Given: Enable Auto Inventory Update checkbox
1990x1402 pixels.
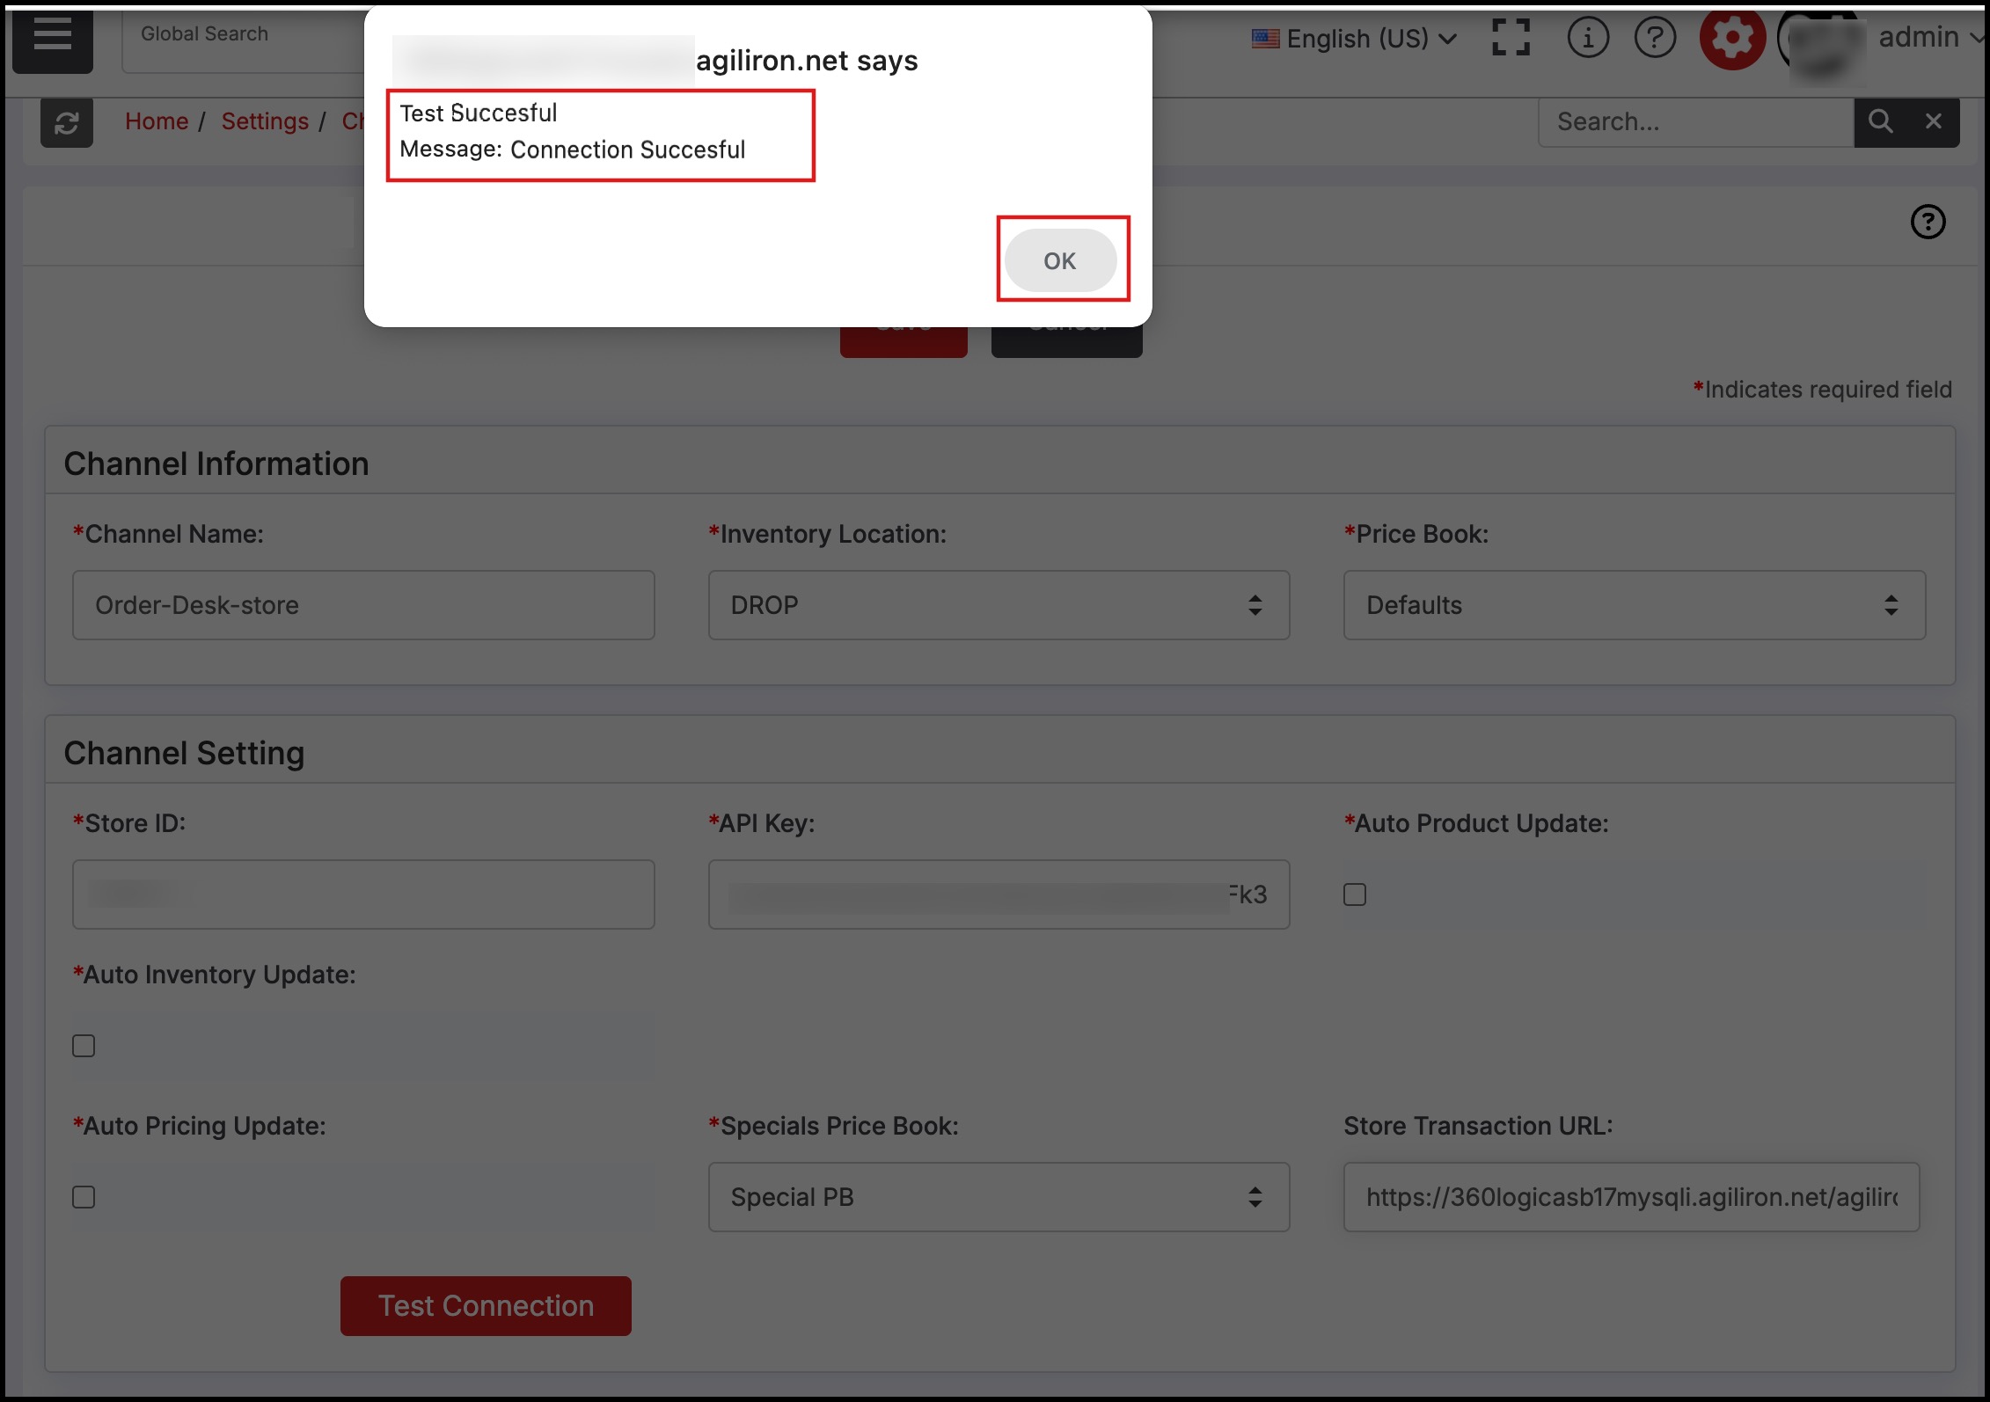Looking at the screenshot, I should (x=84, y=1046).
